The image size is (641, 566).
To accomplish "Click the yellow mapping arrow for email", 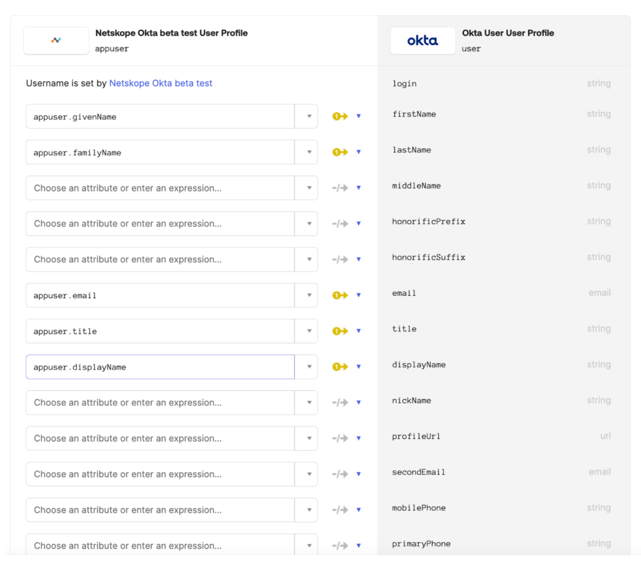I will [x=340, y=295].
